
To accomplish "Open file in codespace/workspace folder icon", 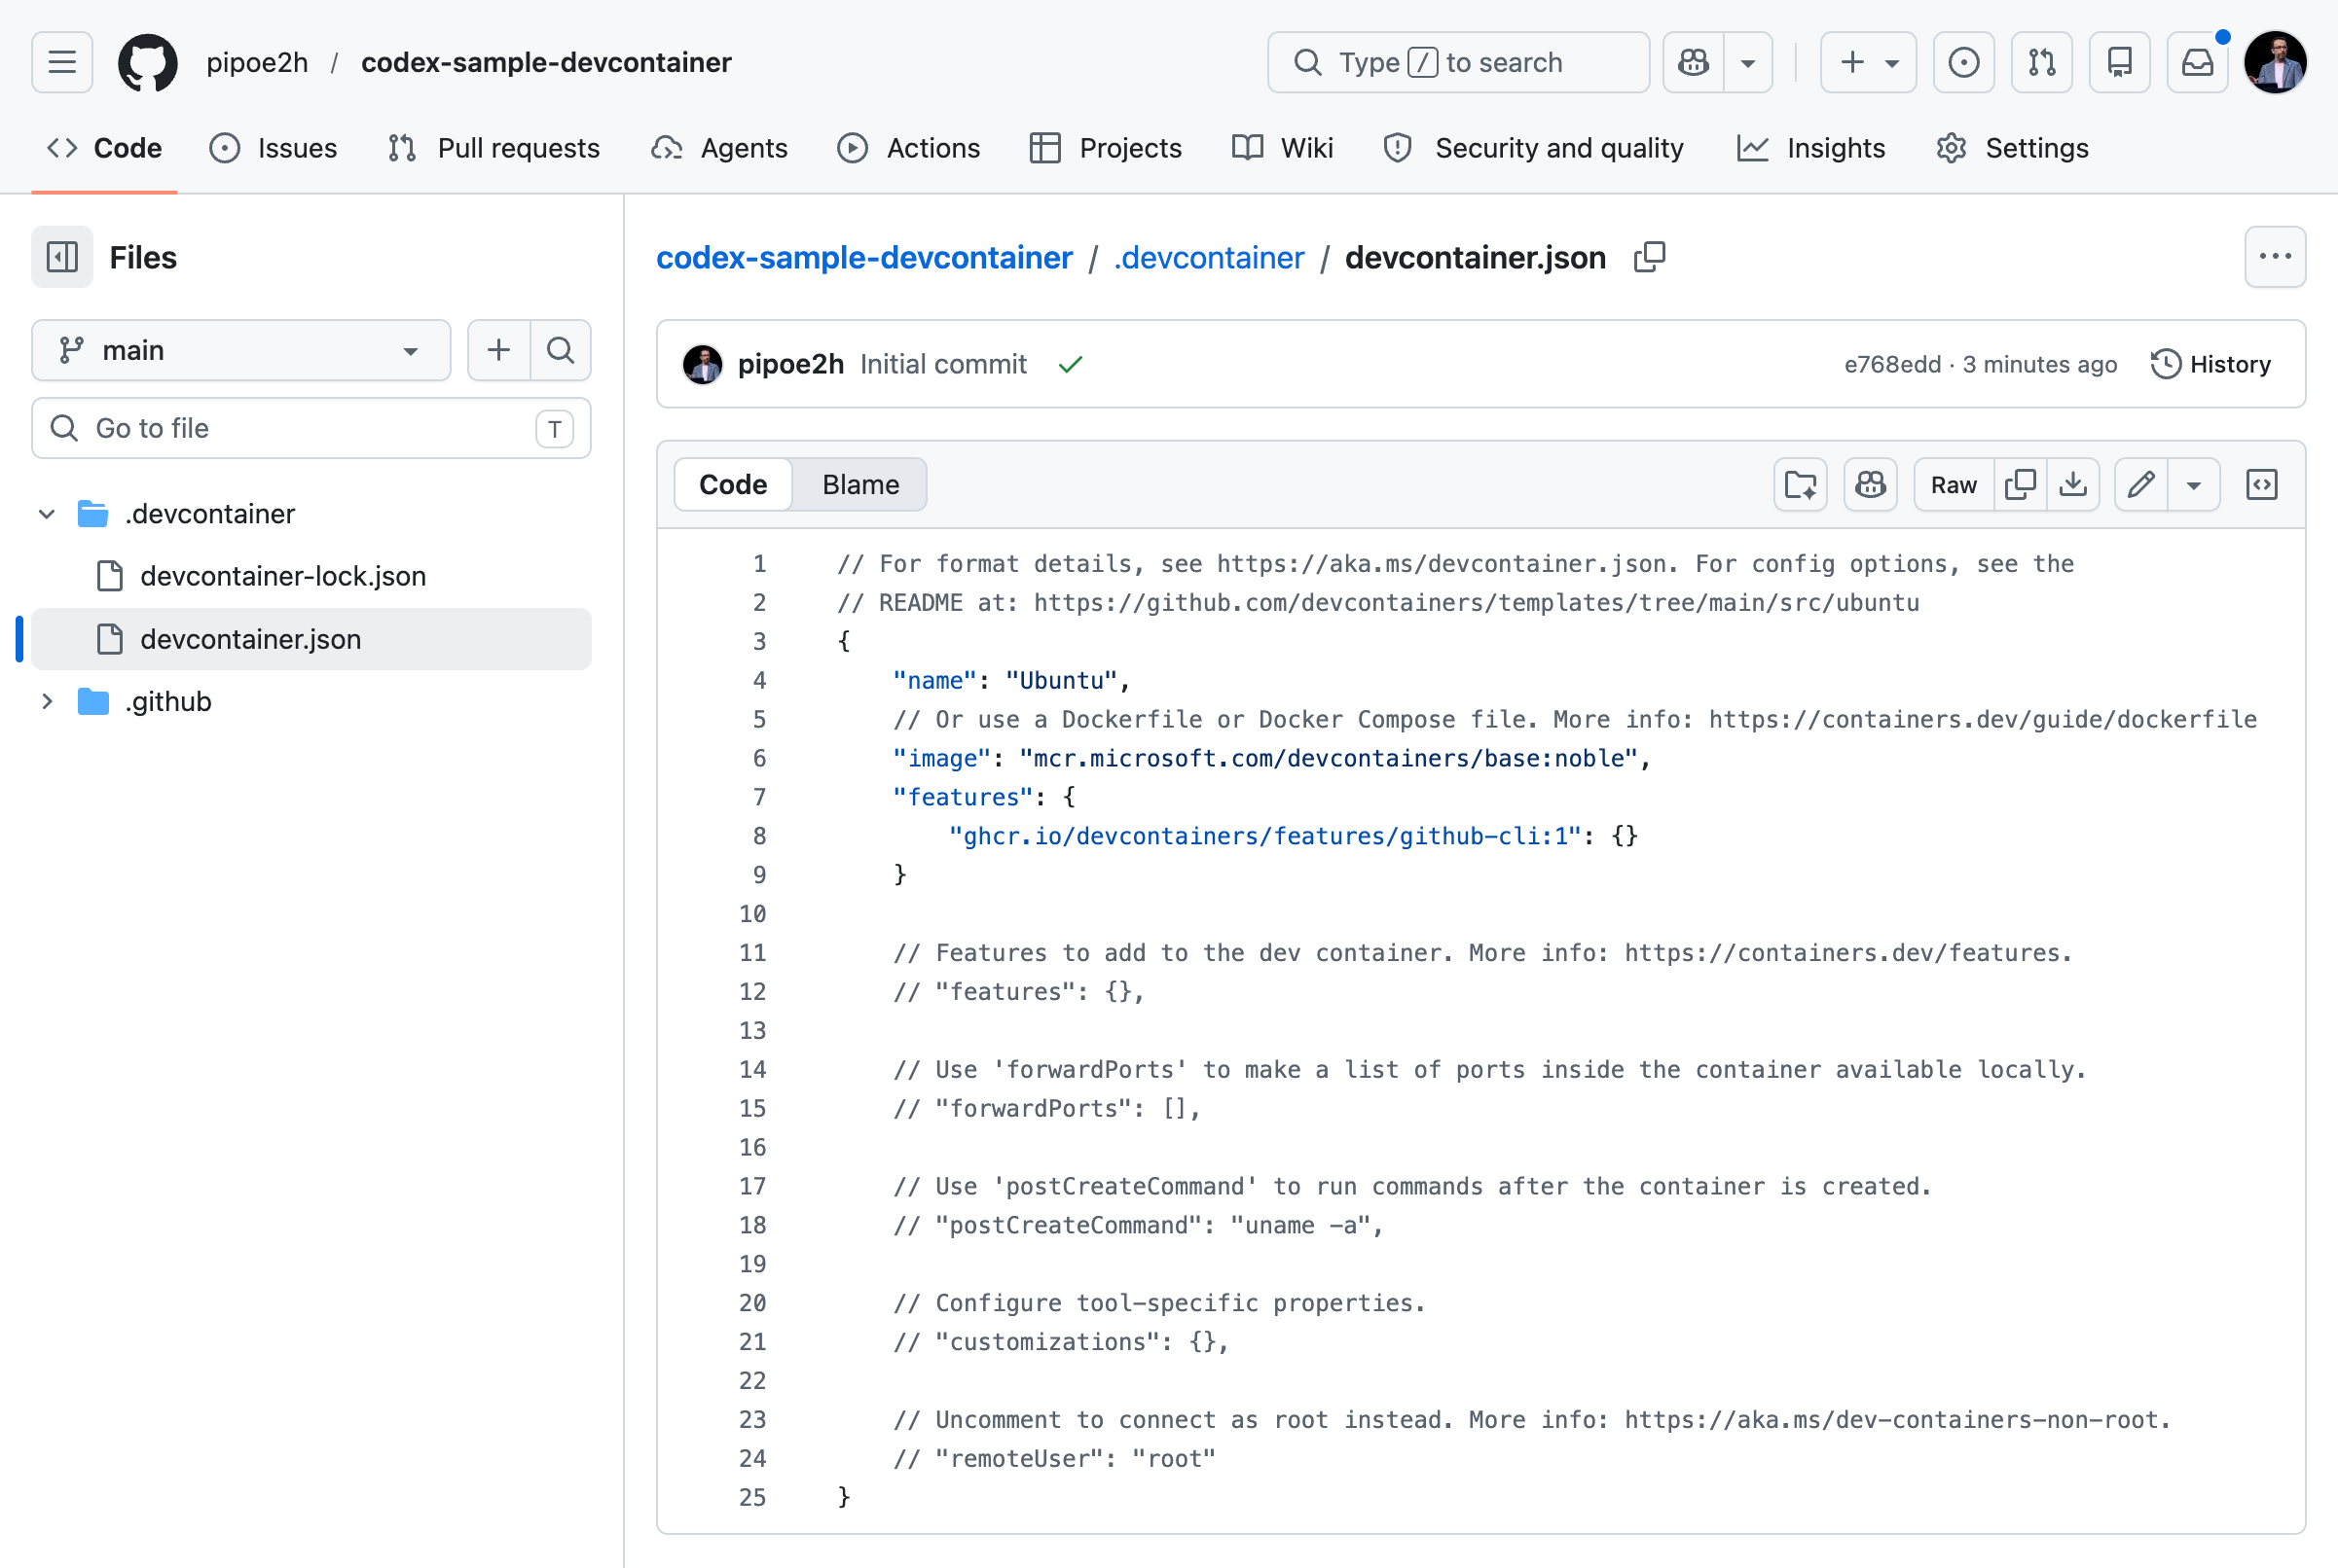I will tap(1801, 485).
